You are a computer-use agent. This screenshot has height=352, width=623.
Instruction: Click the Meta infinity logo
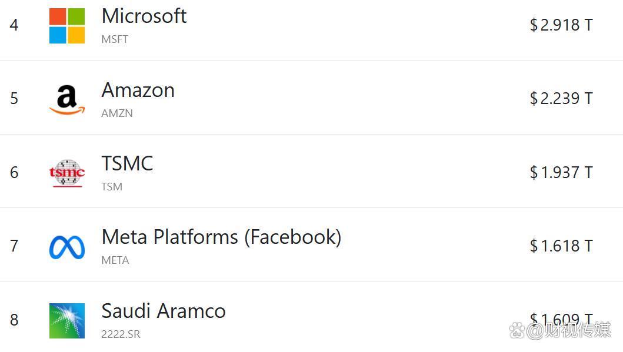pos(67,247)
